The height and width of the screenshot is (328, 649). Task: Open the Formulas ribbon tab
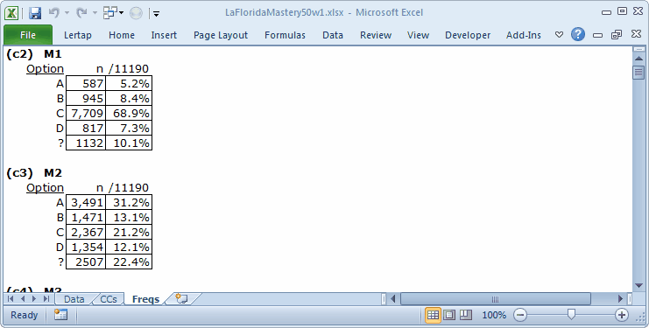pos(285,35)
